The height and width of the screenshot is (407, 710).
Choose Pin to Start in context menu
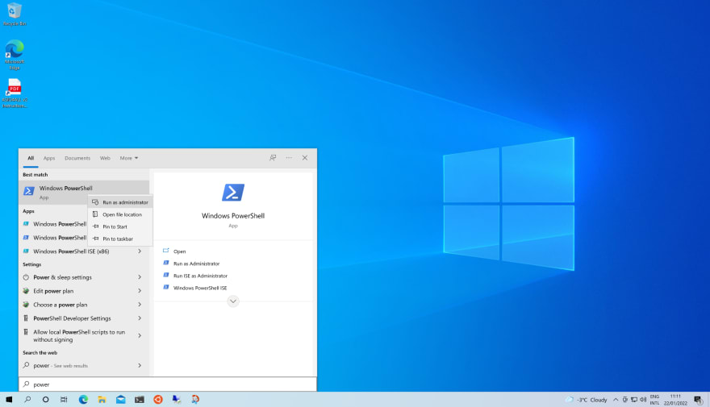point(120,226)
